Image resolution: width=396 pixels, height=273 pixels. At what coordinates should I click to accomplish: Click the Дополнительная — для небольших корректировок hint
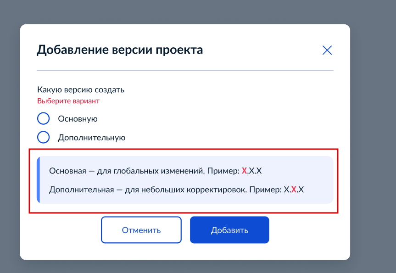pyautogui.click(x=148, y=189)
